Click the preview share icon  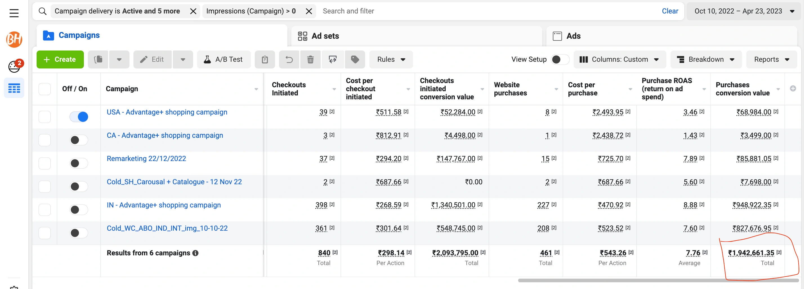(x=333, y=59)
